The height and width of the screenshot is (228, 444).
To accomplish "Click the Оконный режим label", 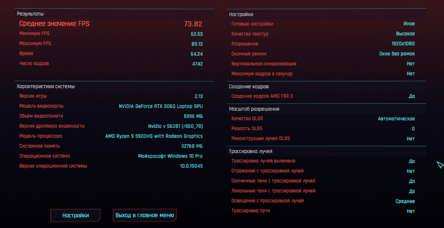I will (249, 53).
